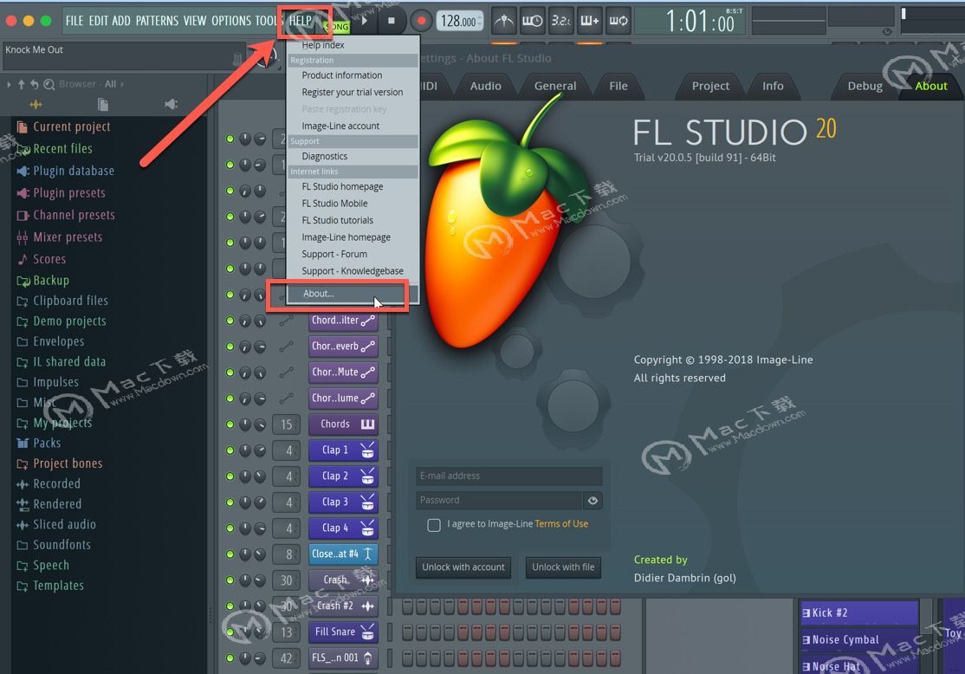Open Plugin presets in the browser

click(x=62, y=193)
